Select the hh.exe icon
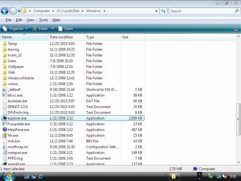The width and height of the screenshot is (241, 181). 5,135
